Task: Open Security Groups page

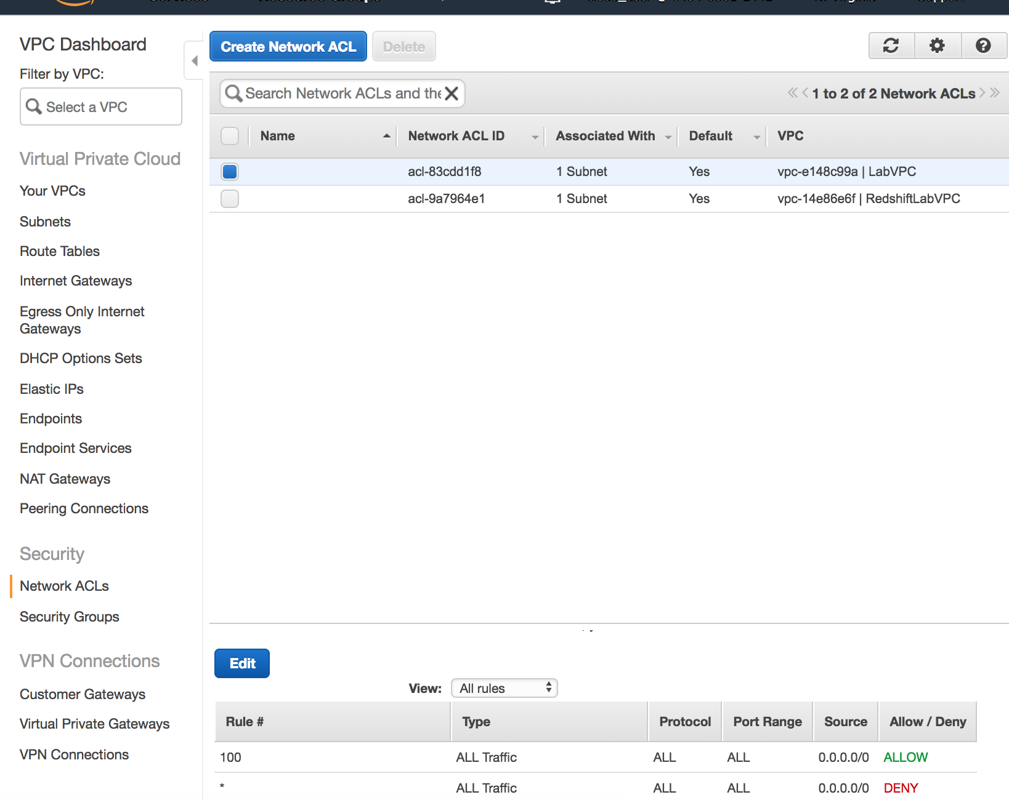Action: [x=70, y=617]
